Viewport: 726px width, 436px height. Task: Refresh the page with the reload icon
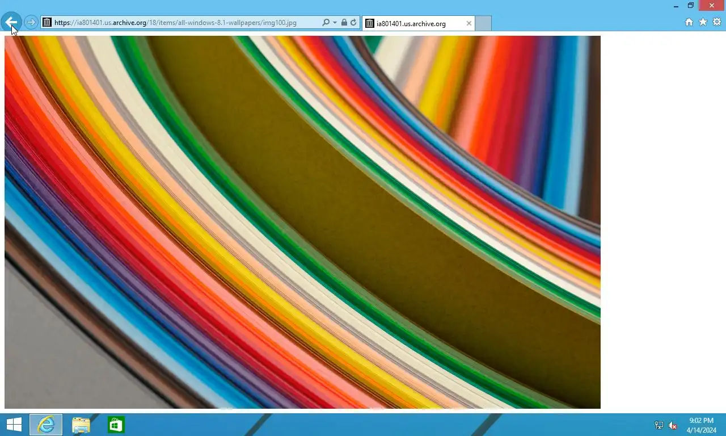pyautogui.click(x=353, y=23)
